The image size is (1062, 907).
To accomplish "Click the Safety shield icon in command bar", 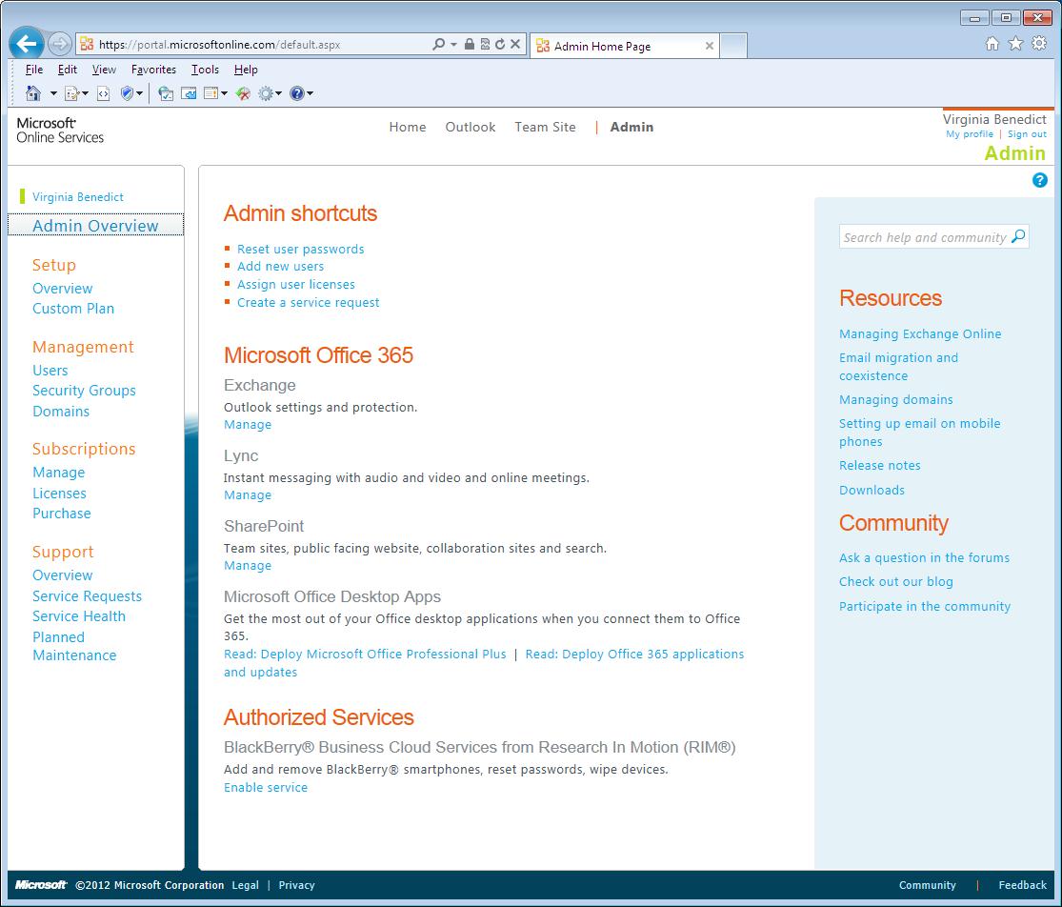I will click(127, 92).
